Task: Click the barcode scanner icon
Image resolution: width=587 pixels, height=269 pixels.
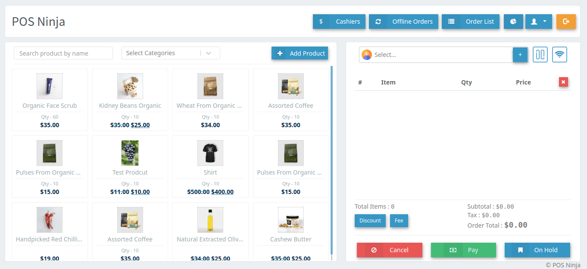Action: click(540, 55)
